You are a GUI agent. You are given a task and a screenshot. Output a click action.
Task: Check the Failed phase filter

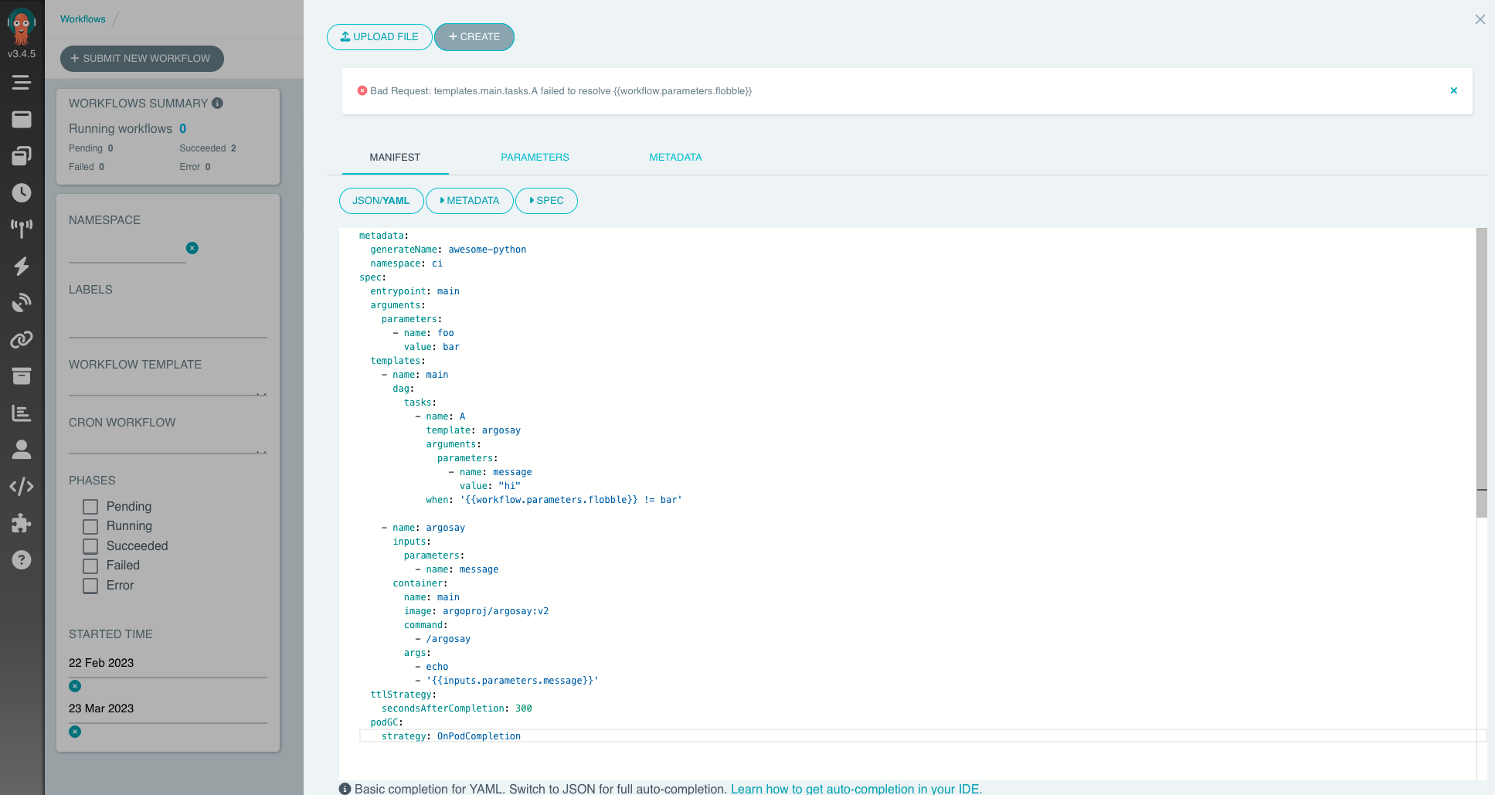(x=90, y=566)
